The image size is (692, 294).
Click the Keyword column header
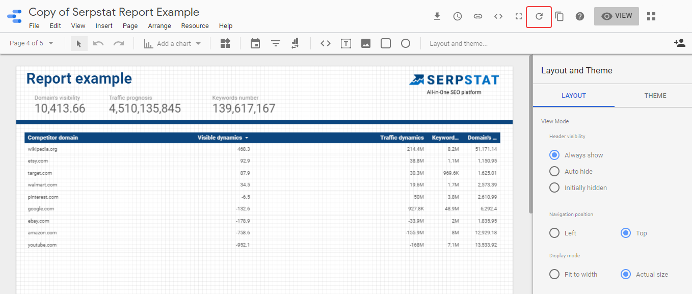445,138
